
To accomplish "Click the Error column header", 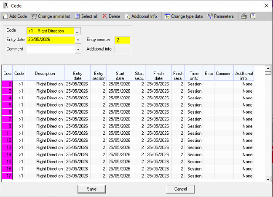I will pyautogui.click(x=209, y=73).
